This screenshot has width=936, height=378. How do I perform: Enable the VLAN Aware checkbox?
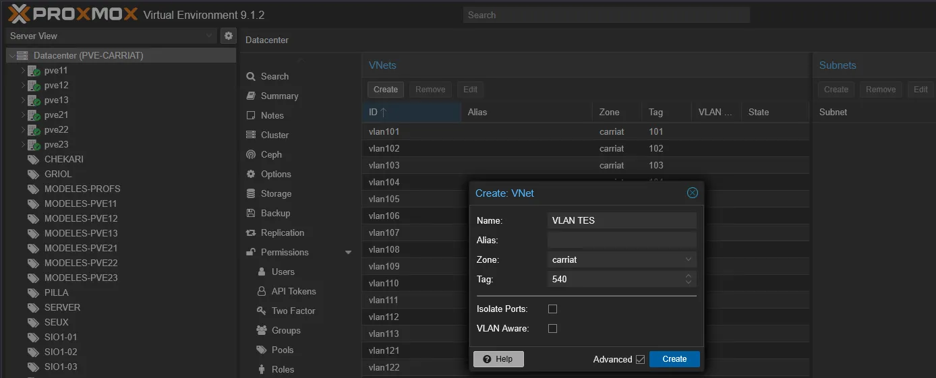coord(552,328)
